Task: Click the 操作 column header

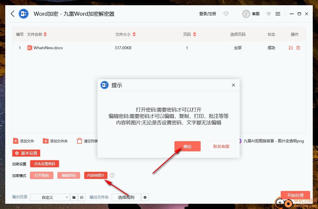Action: point(294,34)
